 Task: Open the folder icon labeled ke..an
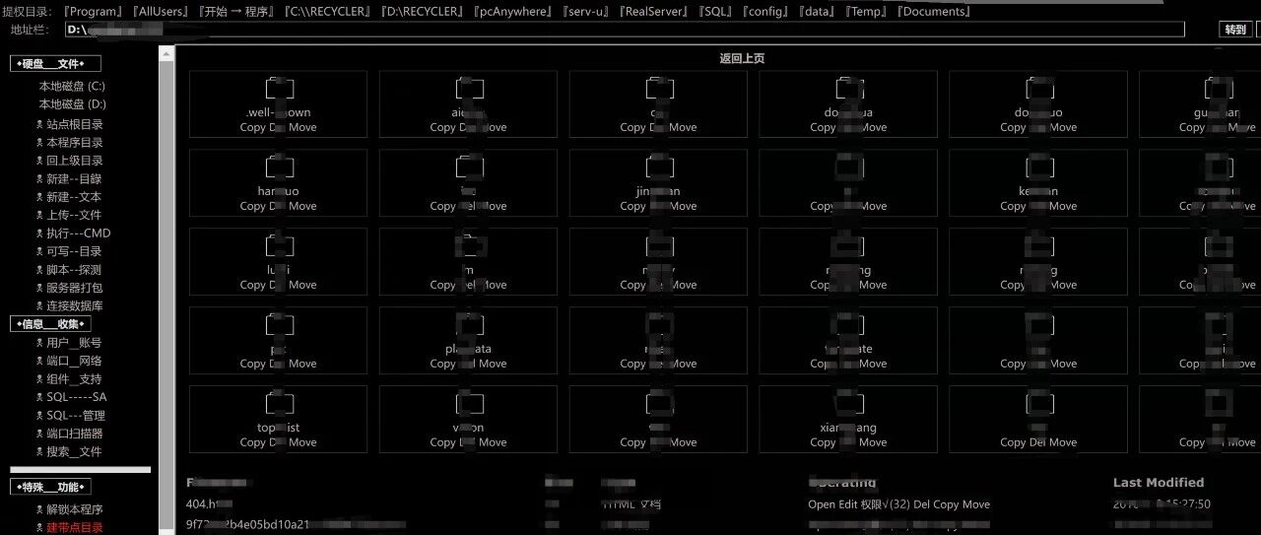coord(1039,167)
